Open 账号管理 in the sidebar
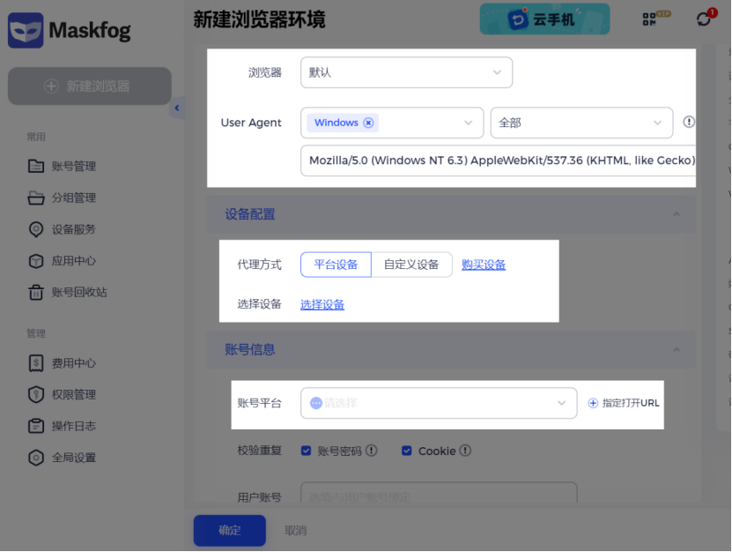This screenshot has width=732, height=552. (73, 166)
